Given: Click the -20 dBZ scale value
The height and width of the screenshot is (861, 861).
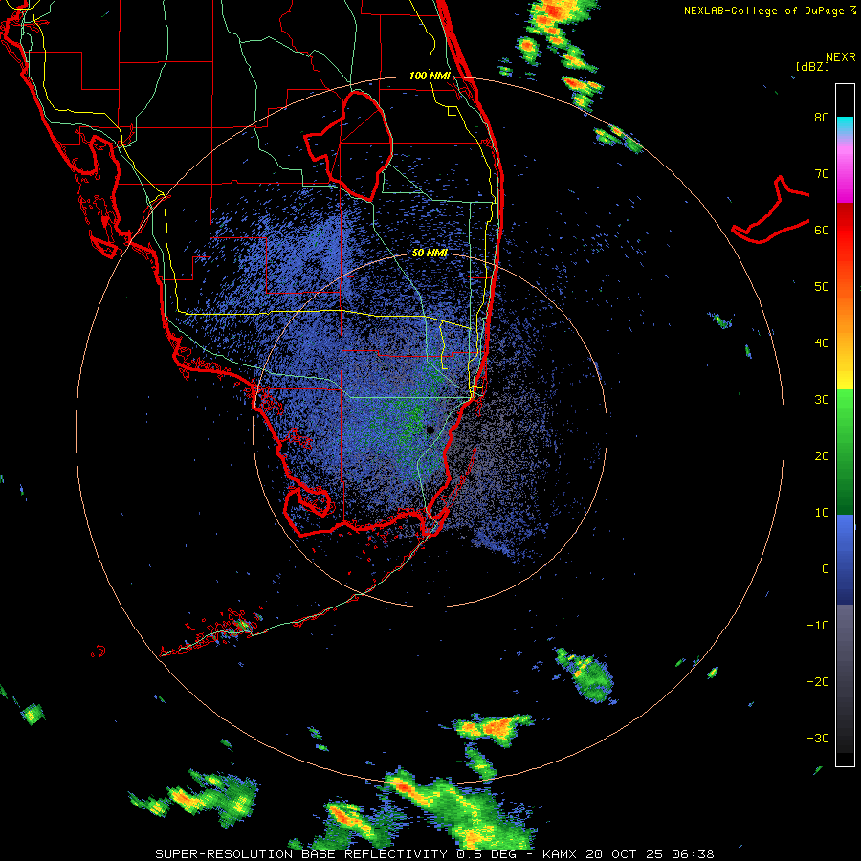Looking at the screenshot, I should point(818,682).
